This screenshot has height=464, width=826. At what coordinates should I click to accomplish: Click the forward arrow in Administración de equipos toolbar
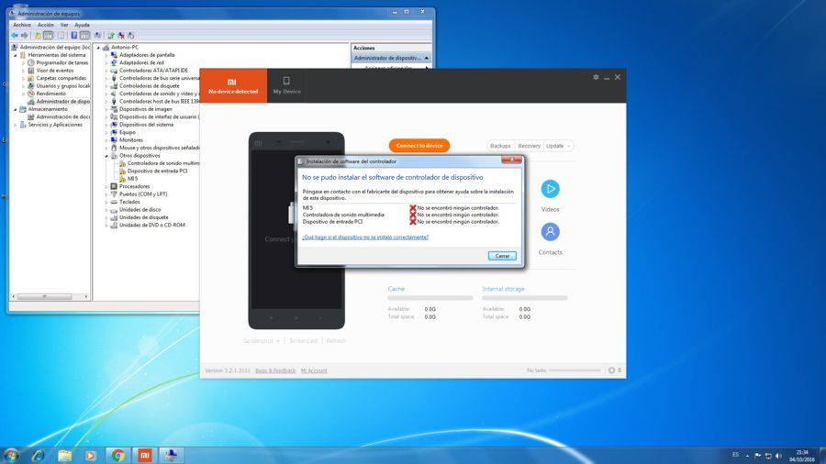(x=24, y=35)
